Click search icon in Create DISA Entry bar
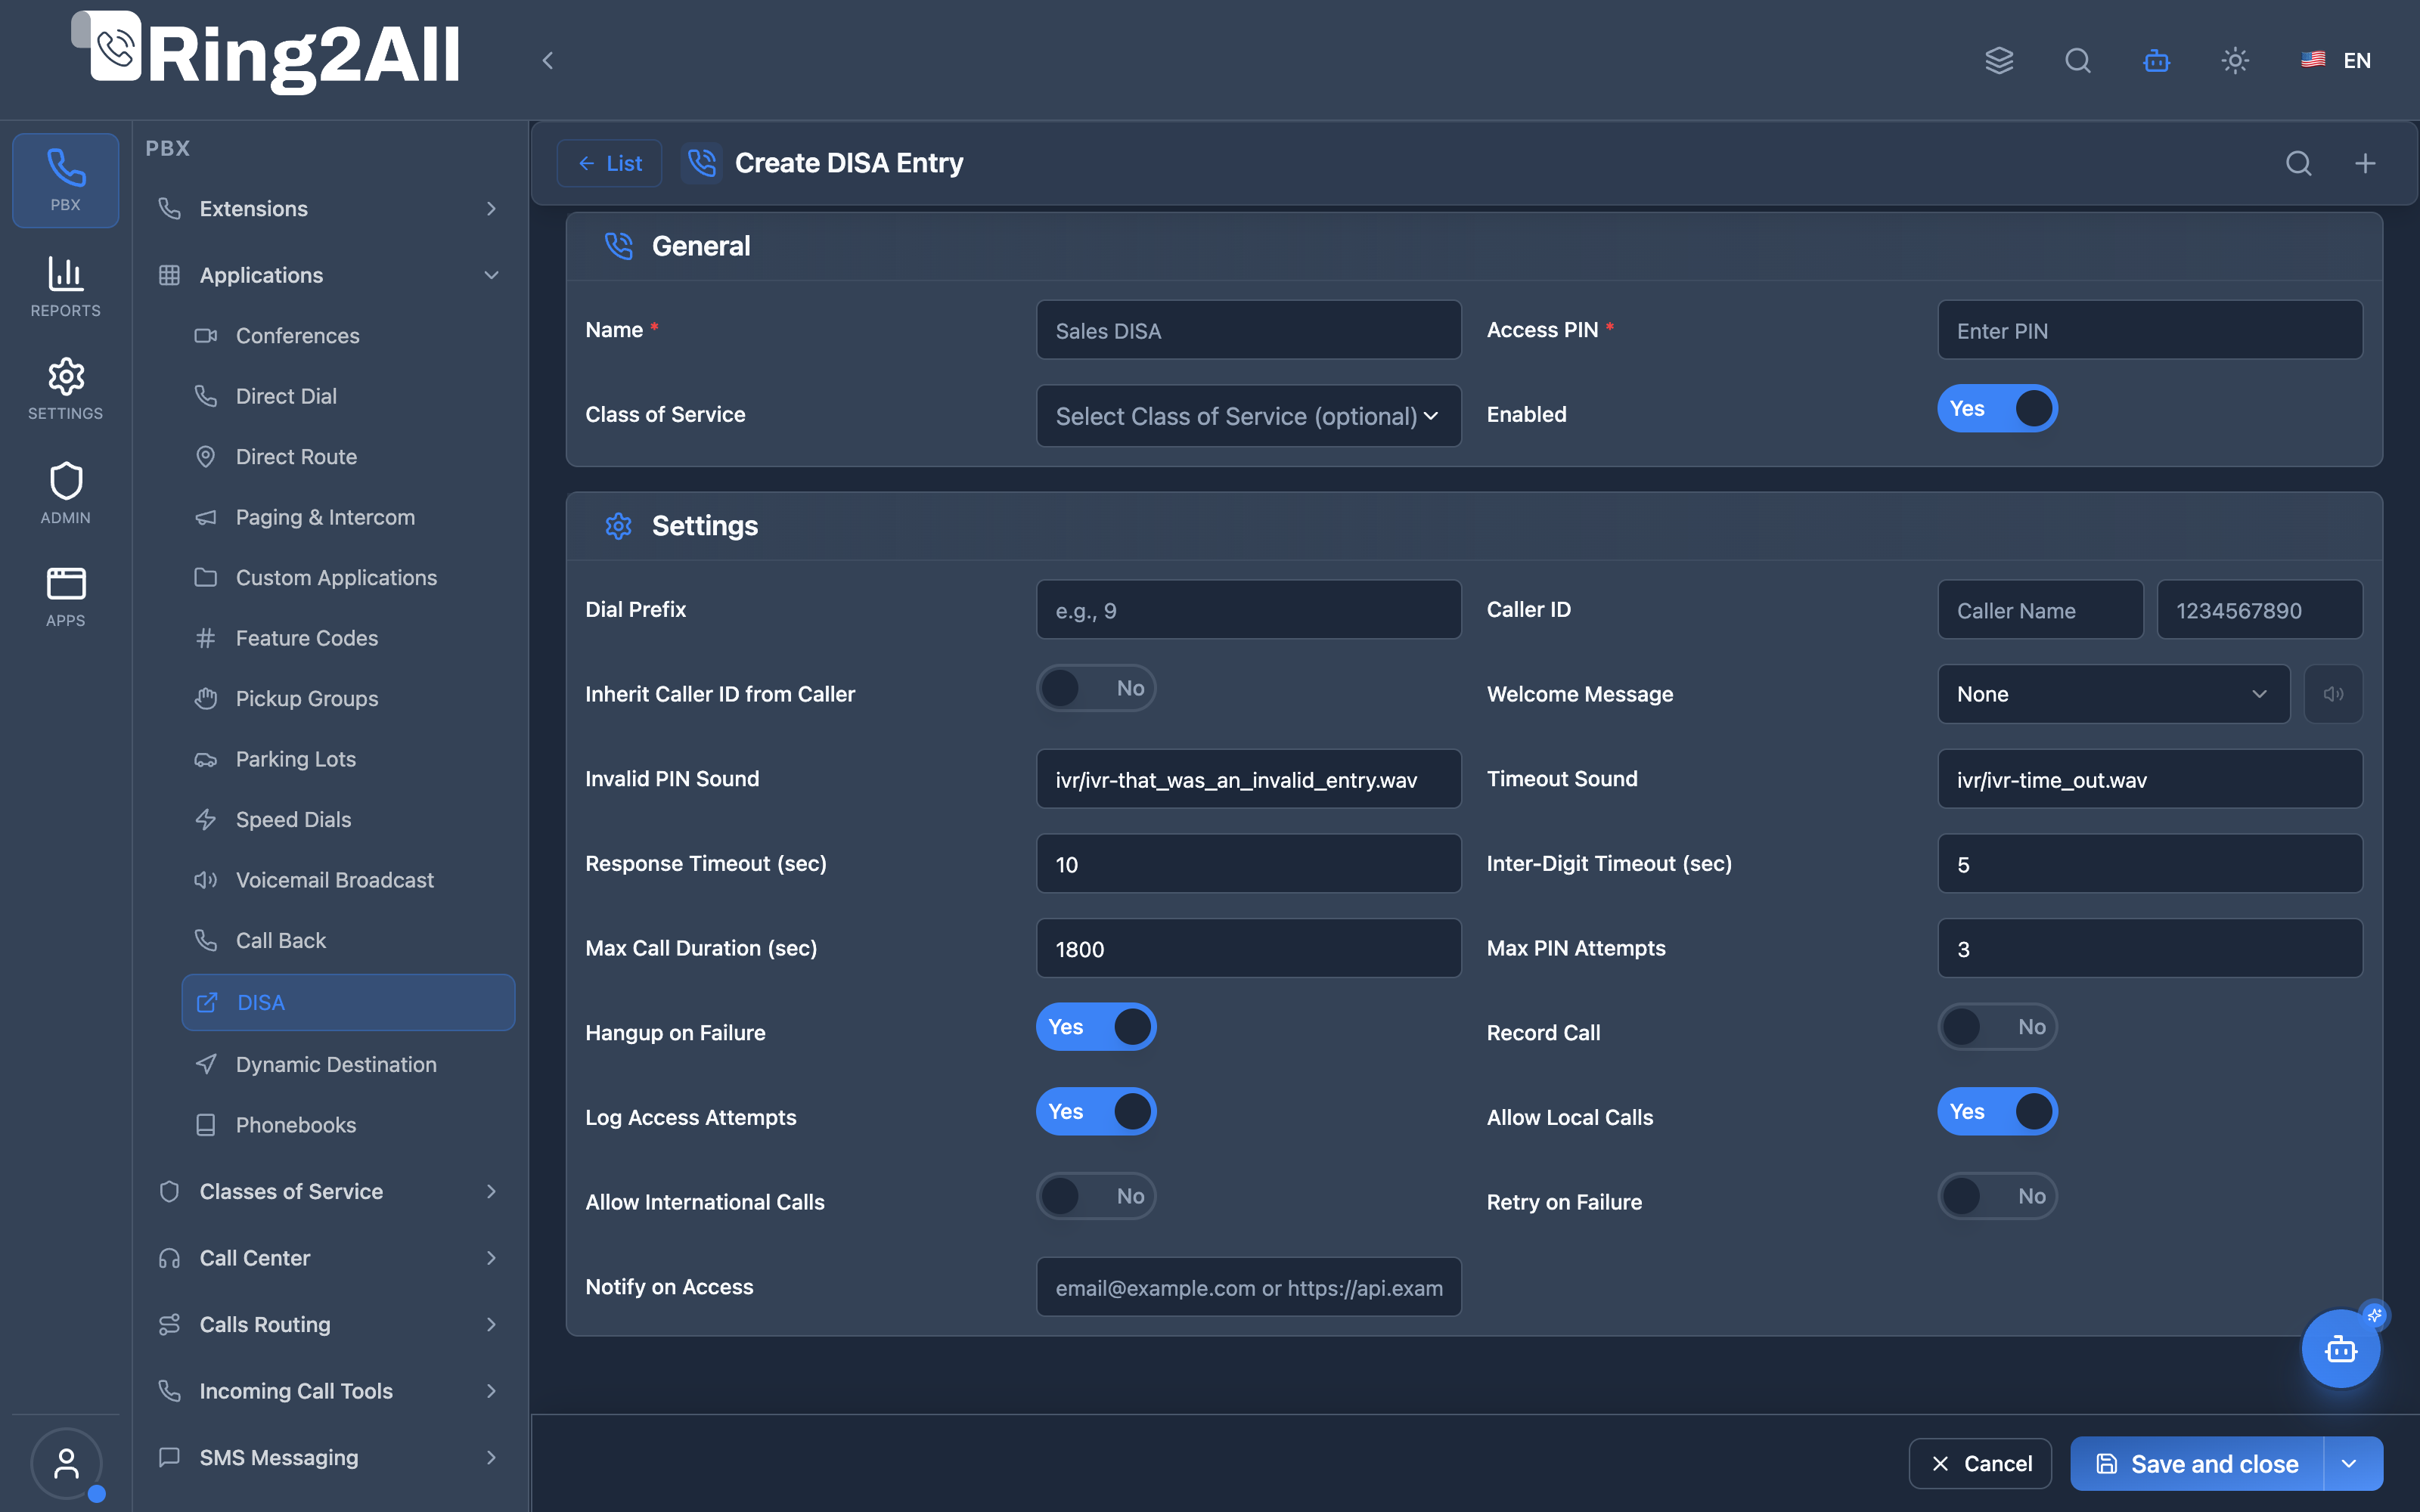The height and width of the screenshot is (1512, 2420). (x=2299, y=163)
